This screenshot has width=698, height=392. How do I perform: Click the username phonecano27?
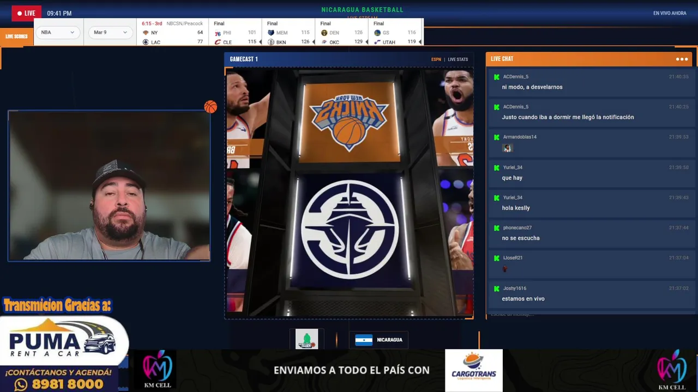coord(518,228)
